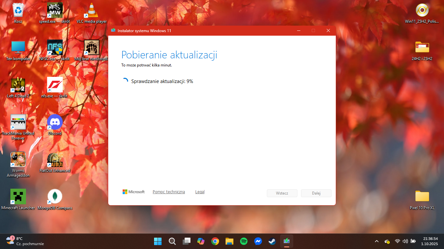Expand the hidden system tray icons chevron
444x249 pixels.
click(377, 241)
